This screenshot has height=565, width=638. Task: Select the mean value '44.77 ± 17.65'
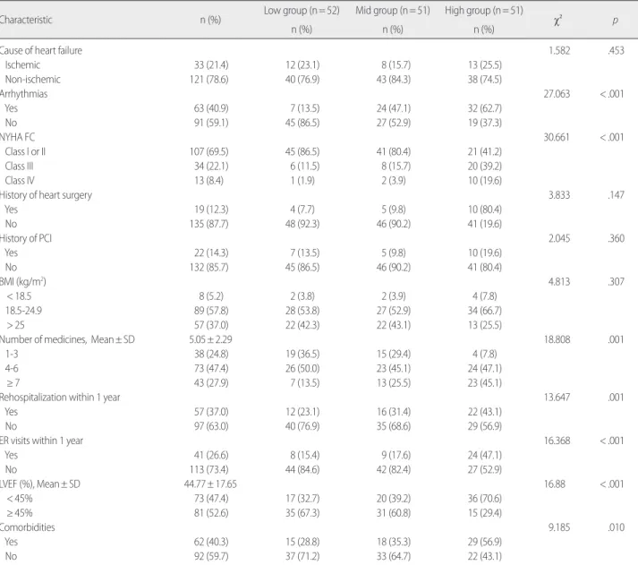pos(210,484)
